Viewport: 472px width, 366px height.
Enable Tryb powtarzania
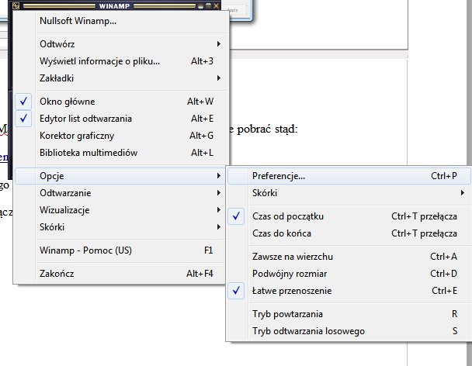(349, 314)
